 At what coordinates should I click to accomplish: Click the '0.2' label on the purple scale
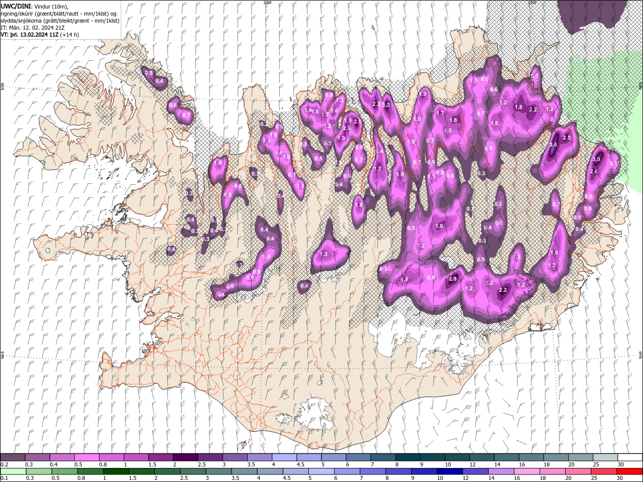point(4,464)
